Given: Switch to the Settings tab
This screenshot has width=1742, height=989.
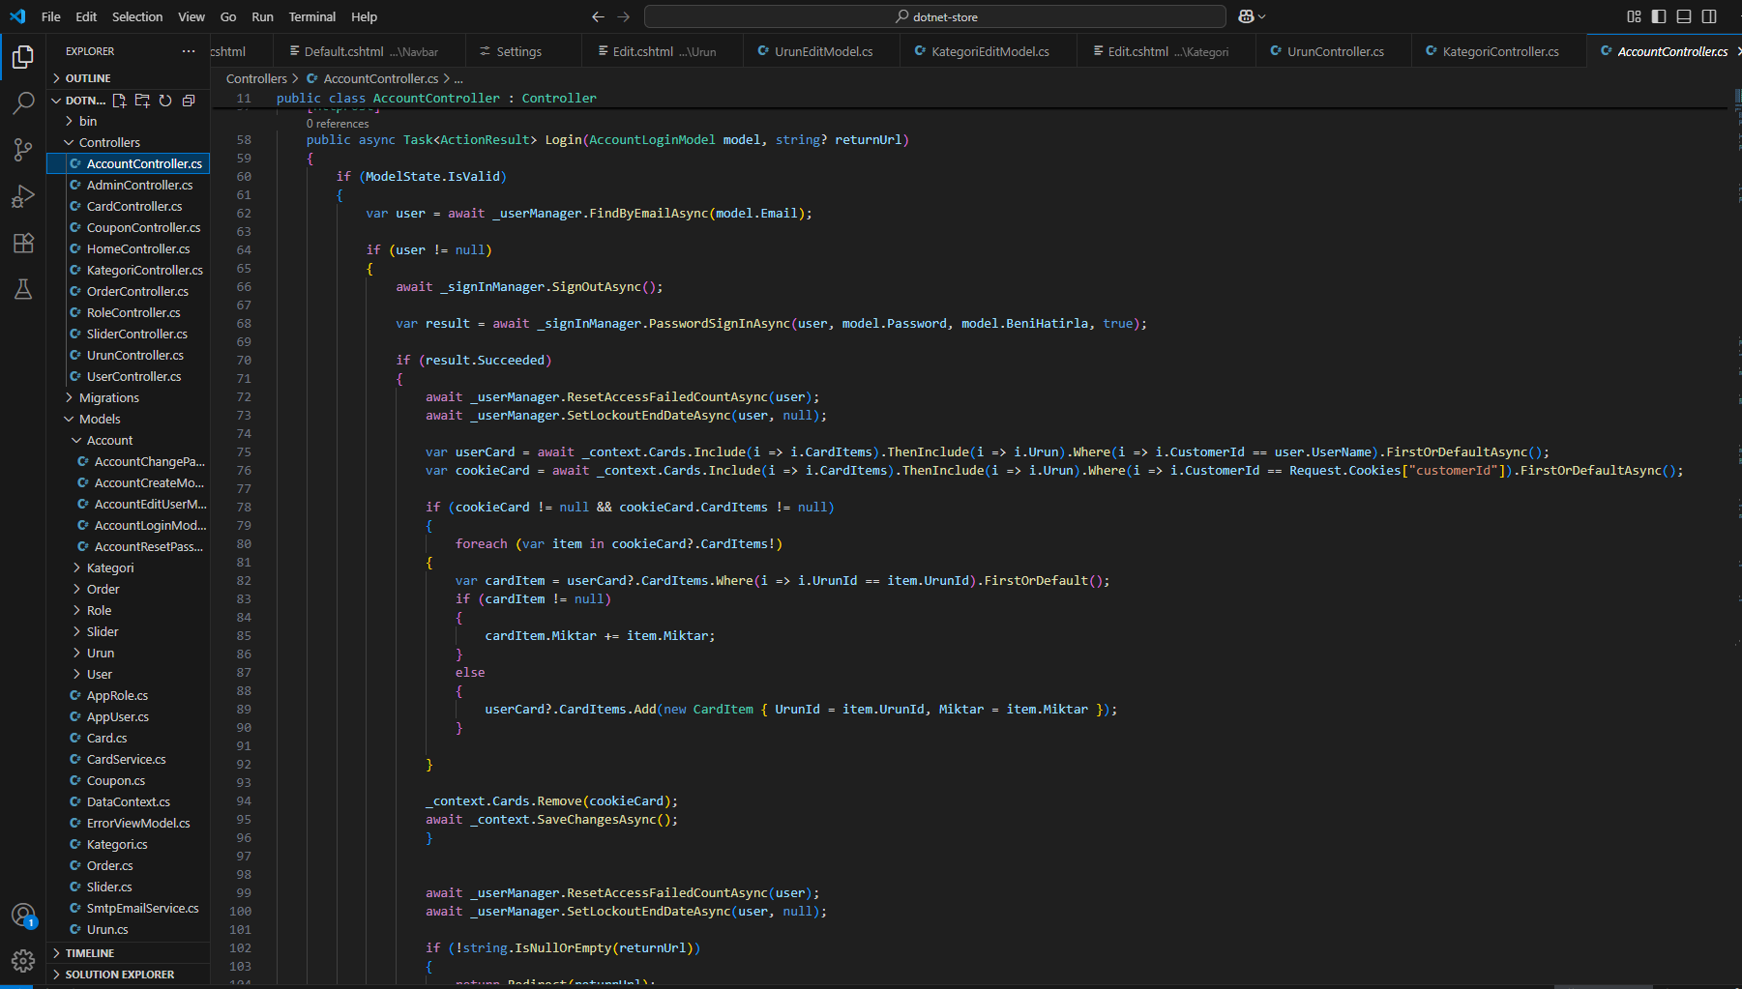Looking at the screenshot, I should pyautogui.click(x=523, y=51).
